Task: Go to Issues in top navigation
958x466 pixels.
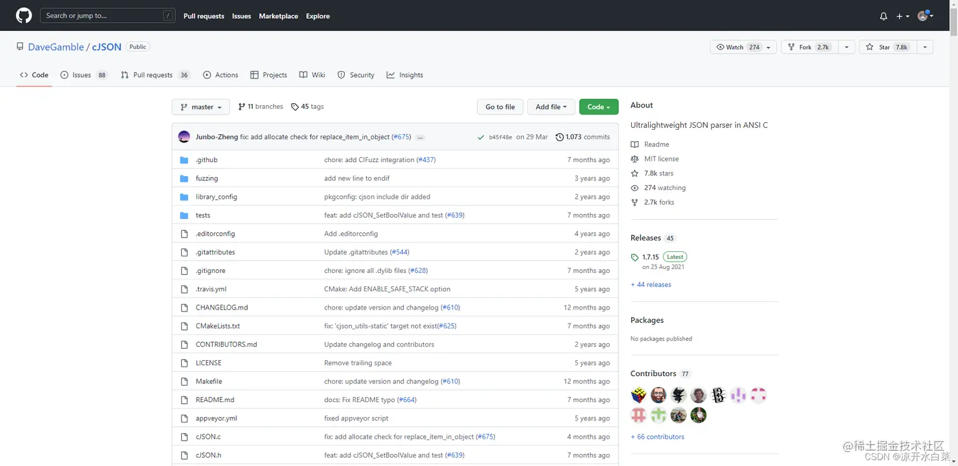Action: 241,16
